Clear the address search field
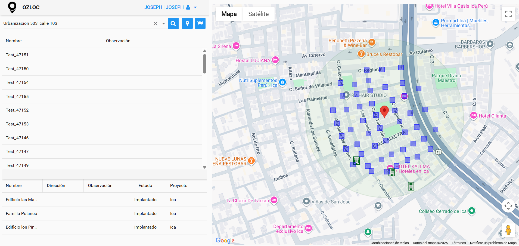The width and height of the screenshot is (519, 246). click(156, 23)
